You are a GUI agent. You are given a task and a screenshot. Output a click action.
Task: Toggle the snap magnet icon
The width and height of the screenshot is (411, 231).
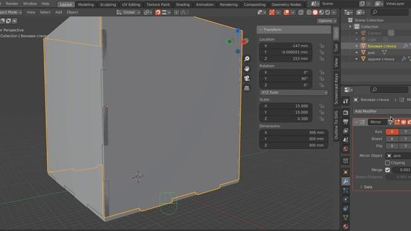pos(158,12)
